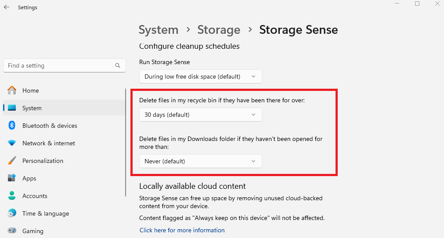
Task: Select the Gaming controller icon
Action: click(x=12, y=231)
